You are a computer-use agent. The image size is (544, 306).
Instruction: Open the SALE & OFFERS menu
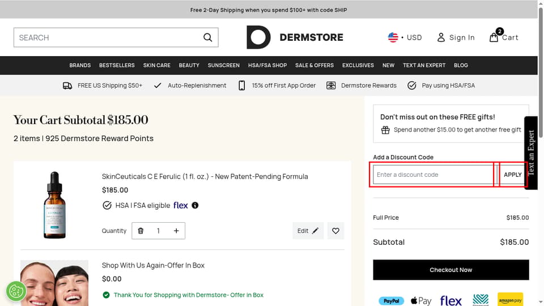coord(314,65)
